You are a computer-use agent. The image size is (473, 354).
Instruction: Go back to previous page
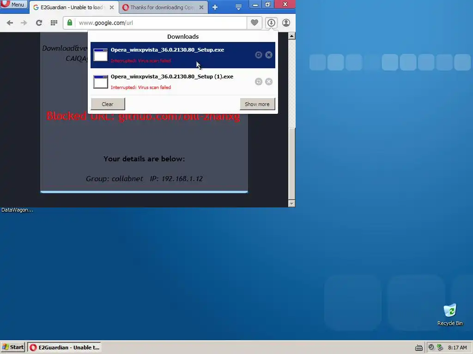10,23
